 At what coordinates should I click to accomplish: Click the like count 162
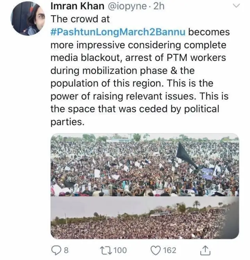170,250
